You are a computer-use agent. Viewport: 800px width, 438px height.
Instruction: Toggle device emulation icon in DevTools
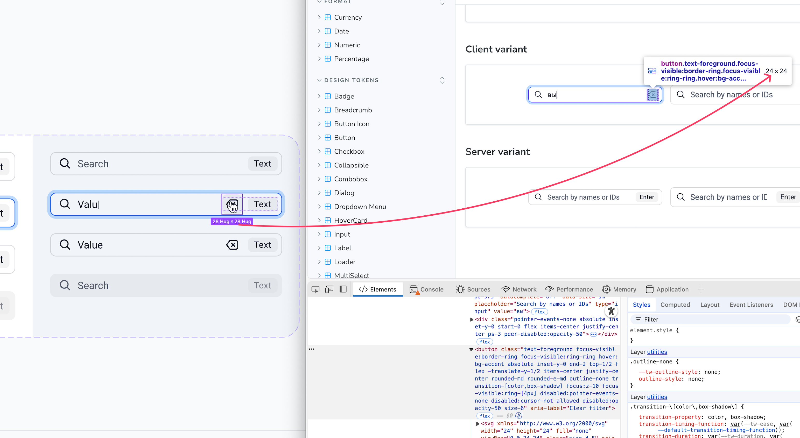(x=329, y=289)
